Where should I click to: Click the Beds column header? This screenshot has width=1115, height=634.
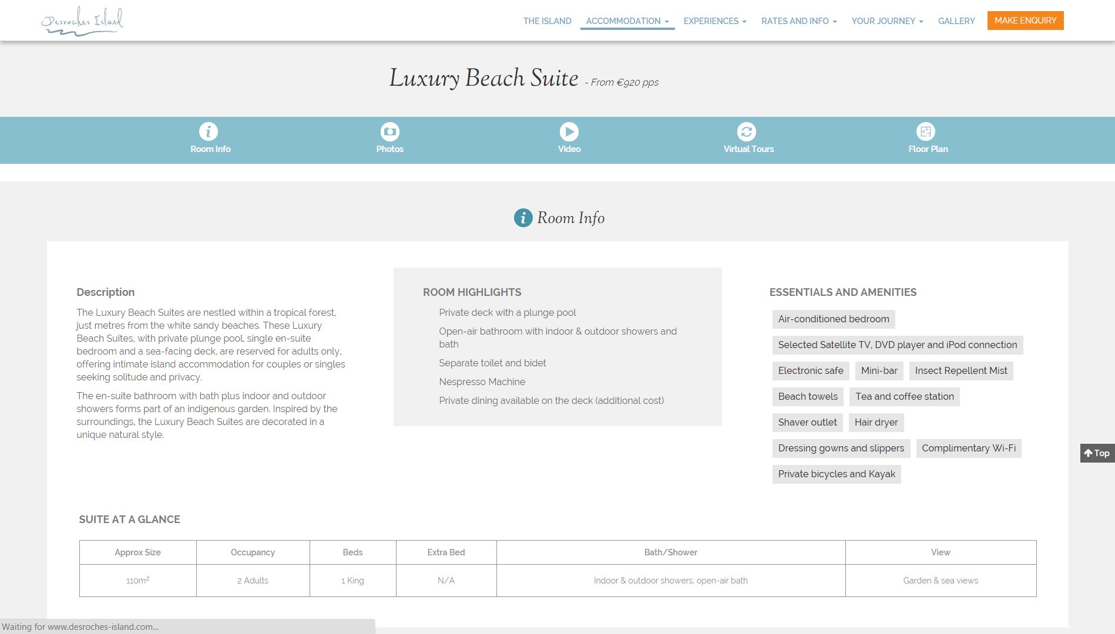coord(352,552)
